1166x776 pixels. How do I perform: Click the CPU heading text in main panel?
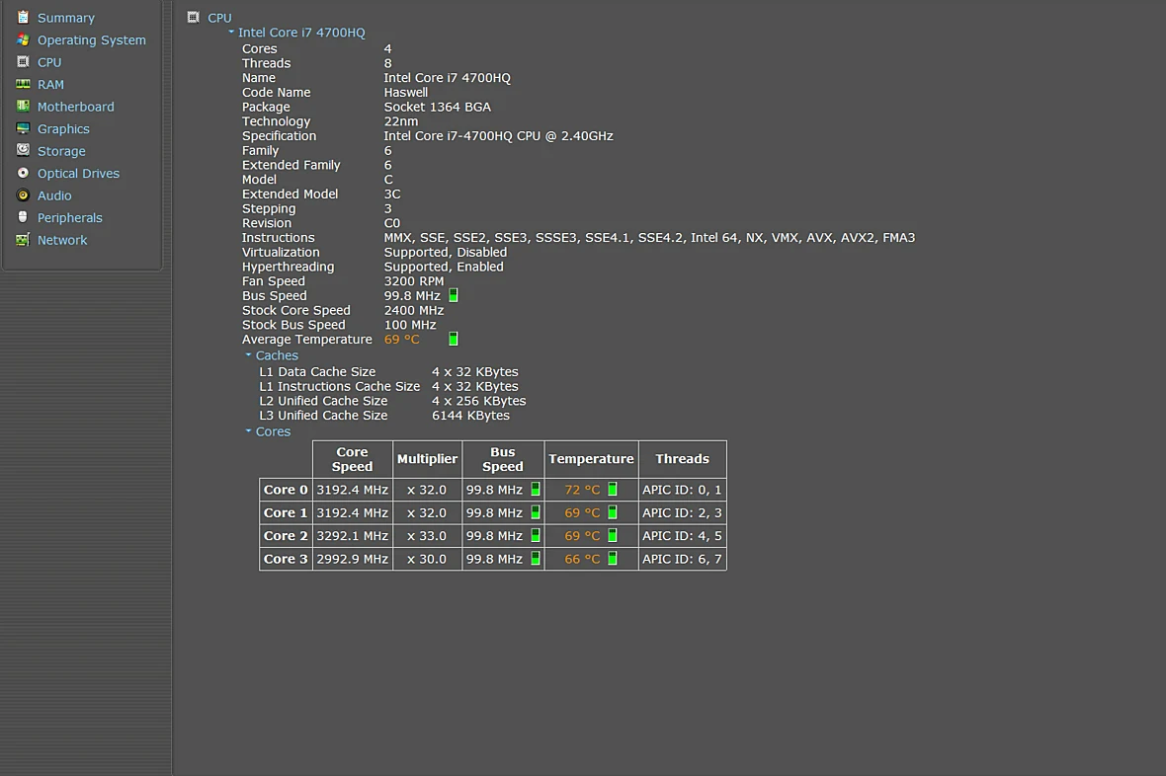pos(219,18)
